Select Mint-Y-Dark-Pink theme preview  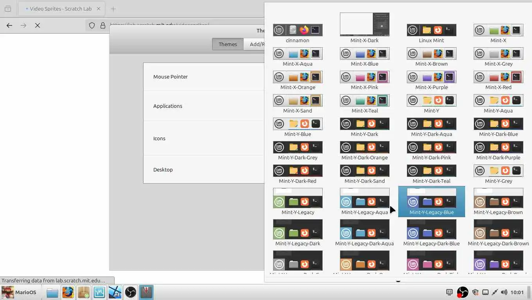[431, 147]
